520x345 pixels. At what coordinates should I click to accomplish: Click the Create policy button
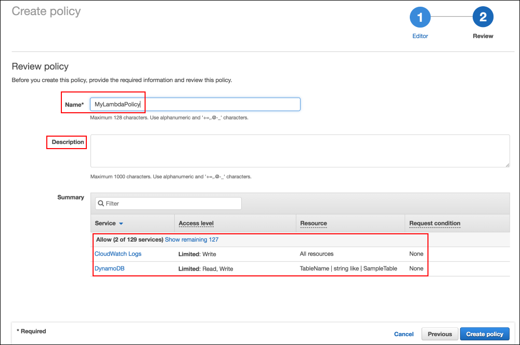[485, 334]
